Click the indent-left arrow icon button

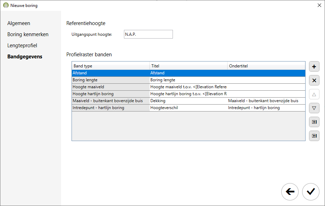(x=314, y=136)
